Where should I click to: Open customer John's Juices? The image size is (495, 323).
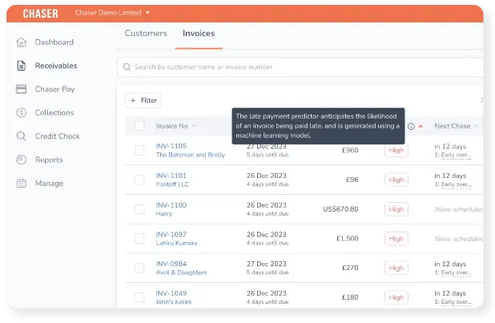coord(174,302)
